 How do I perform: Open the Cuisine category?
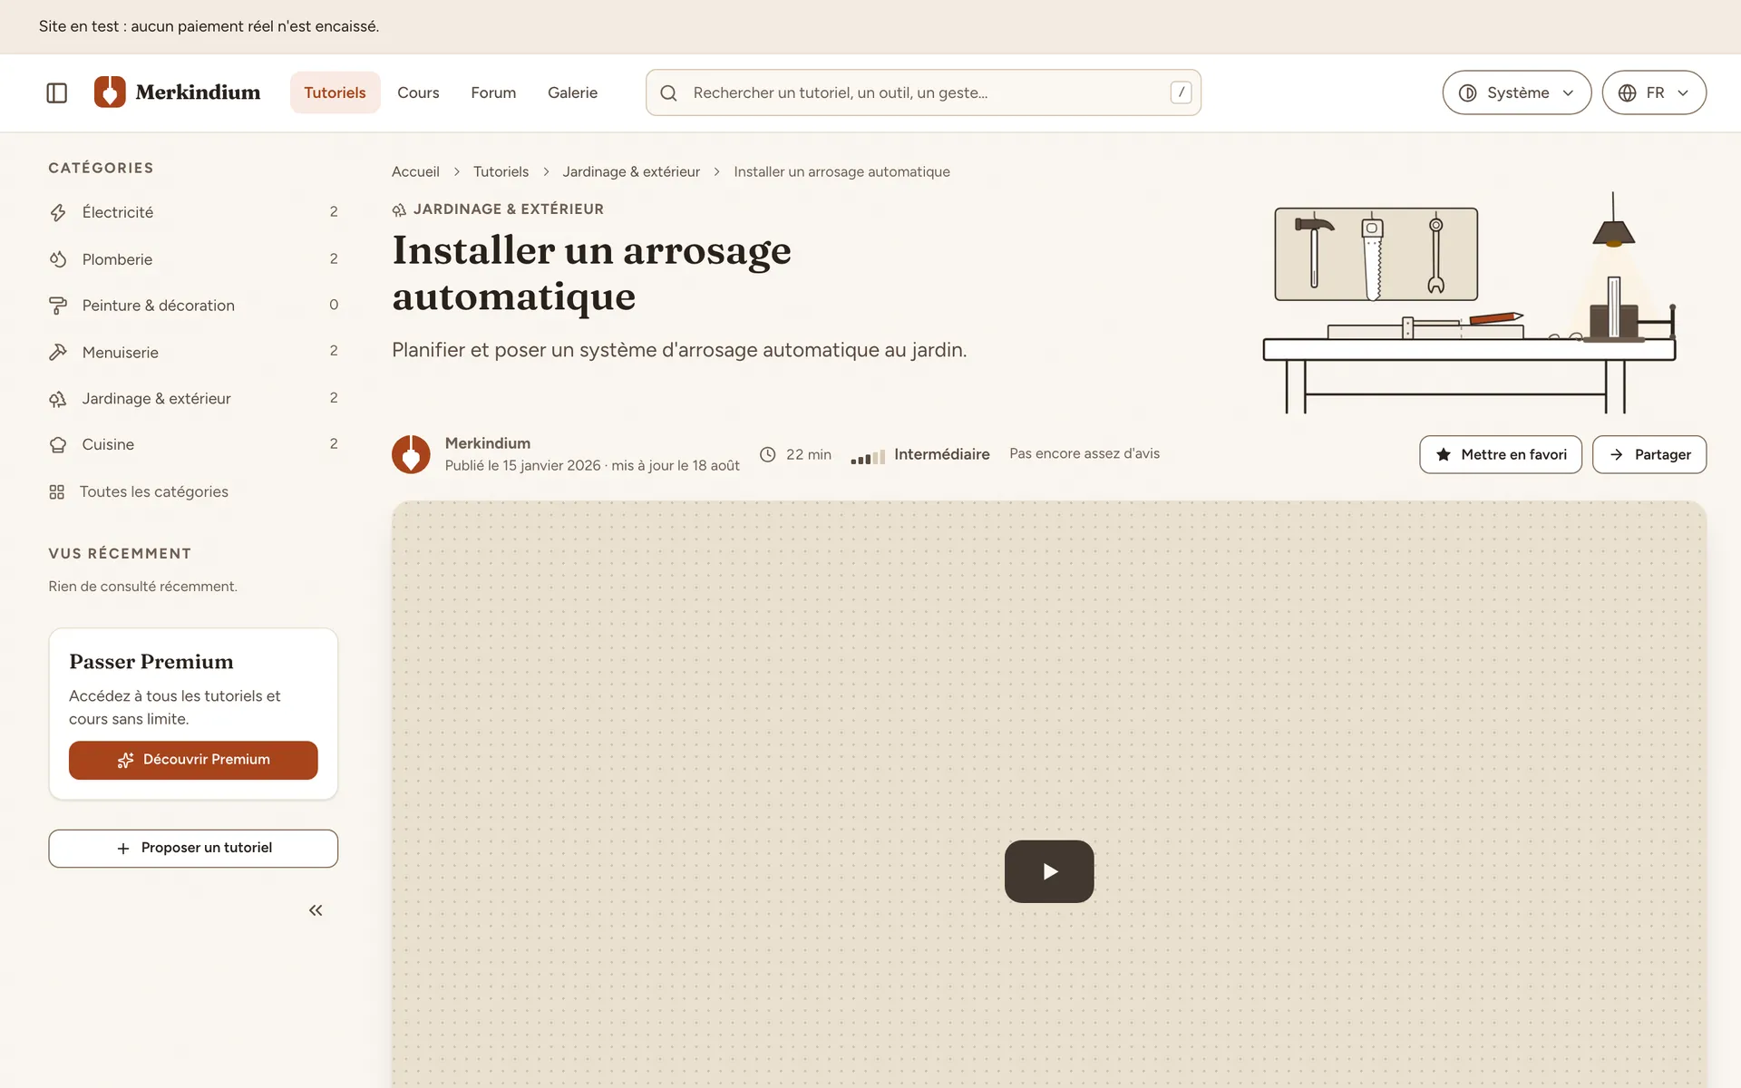click(x=193, y=444)
